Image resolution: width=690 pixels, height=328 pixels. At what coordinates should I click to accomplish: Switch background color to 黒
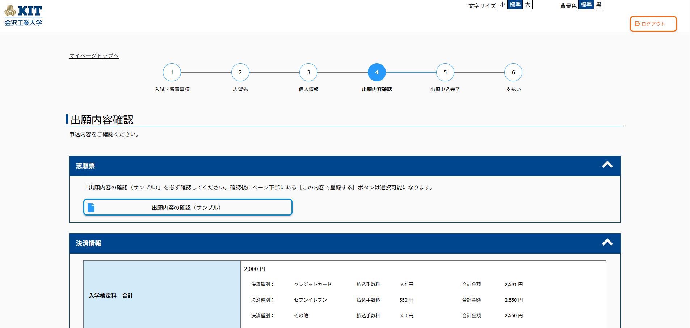pos(599,5)
